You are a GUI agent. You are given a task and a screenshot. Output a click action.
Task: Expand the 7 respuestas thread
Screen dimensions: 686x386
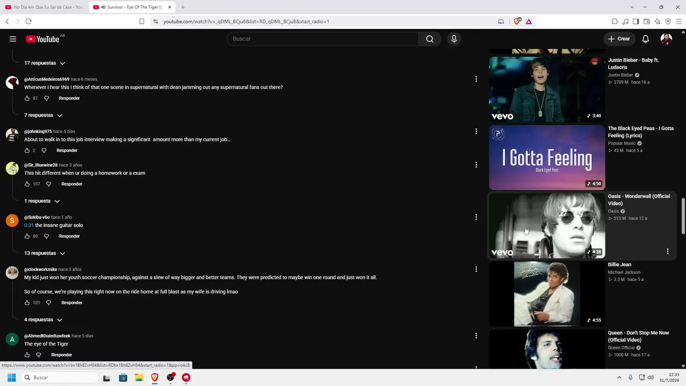pyautogui.click(x=43, y=115)
